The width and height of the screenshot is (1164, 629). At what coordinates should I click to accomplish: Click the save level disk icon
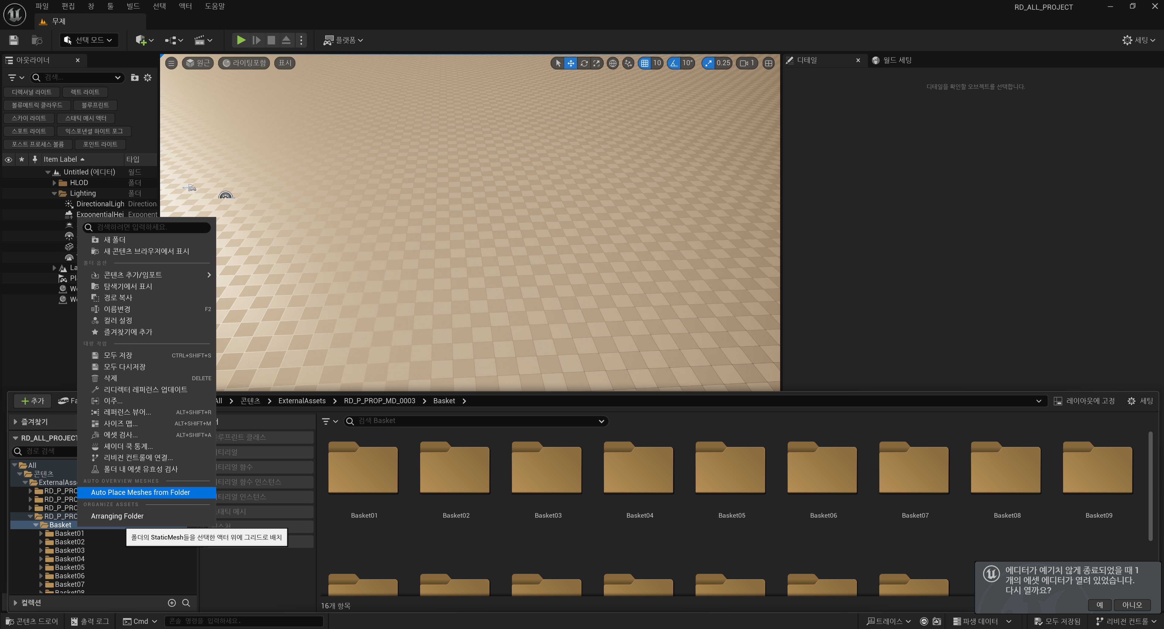[x=14, y=40]
